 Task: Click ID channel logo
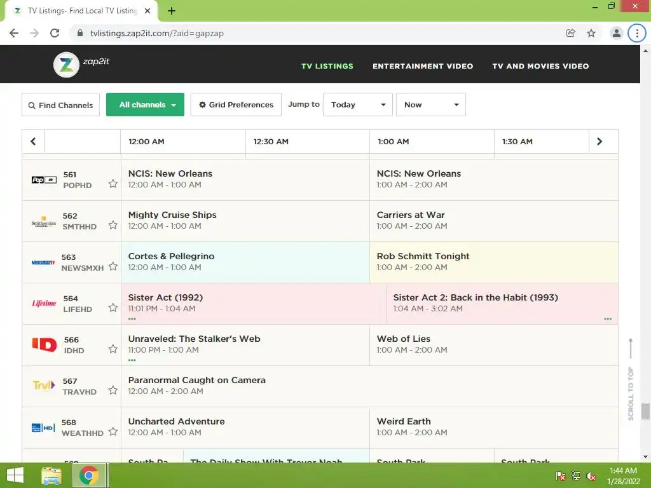pyautogui.click(x=45, y=345)
